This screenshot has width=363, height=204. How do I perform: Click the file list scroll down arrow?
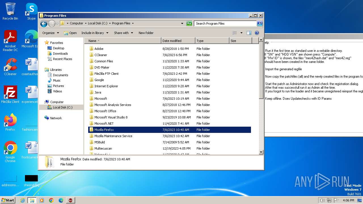coord(261,152)
